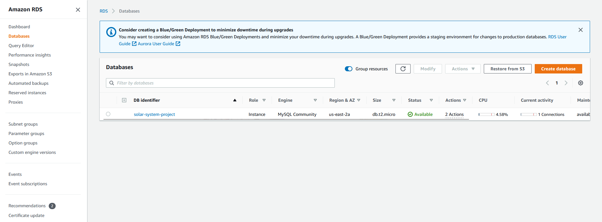Open Automated backups page
The width and height of the screenshot is (602, 222).
point(28,83)
